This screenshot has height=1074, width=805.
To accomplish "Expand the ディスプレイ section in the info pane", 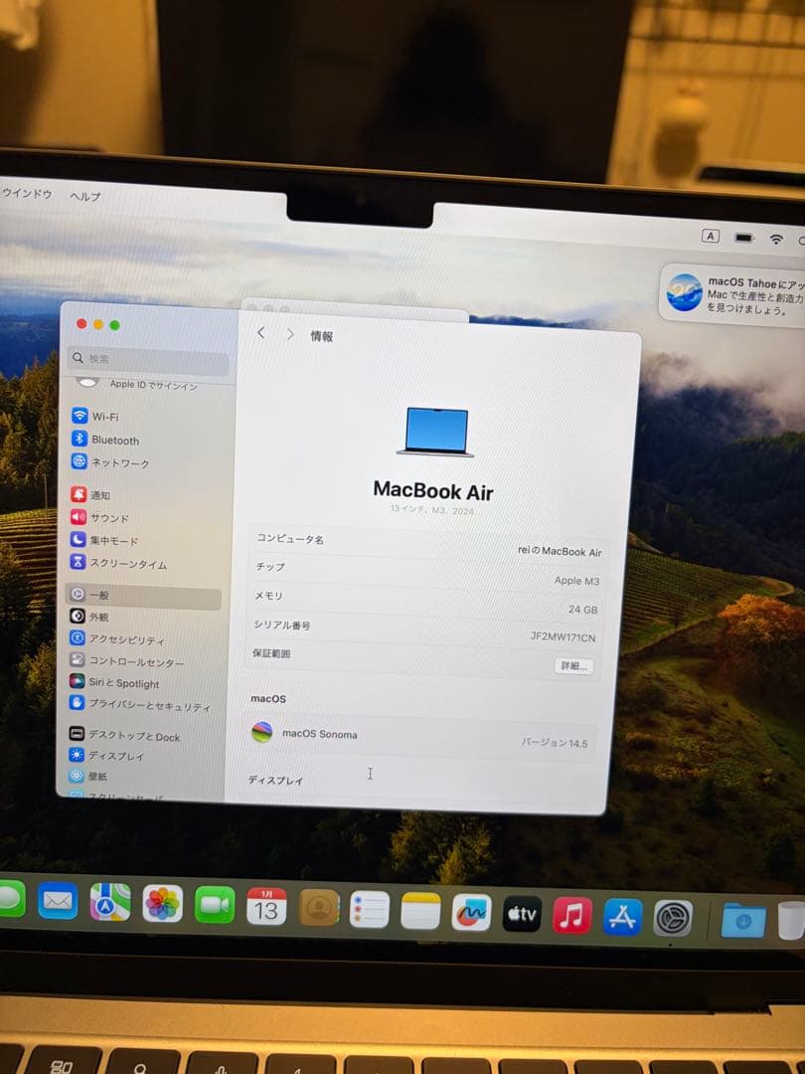I will pyautogui.click(x=274, y=780).
